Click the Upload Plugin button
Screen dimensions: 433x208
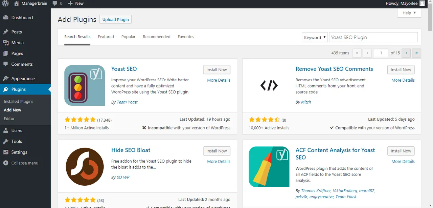[x=116, y=19]
